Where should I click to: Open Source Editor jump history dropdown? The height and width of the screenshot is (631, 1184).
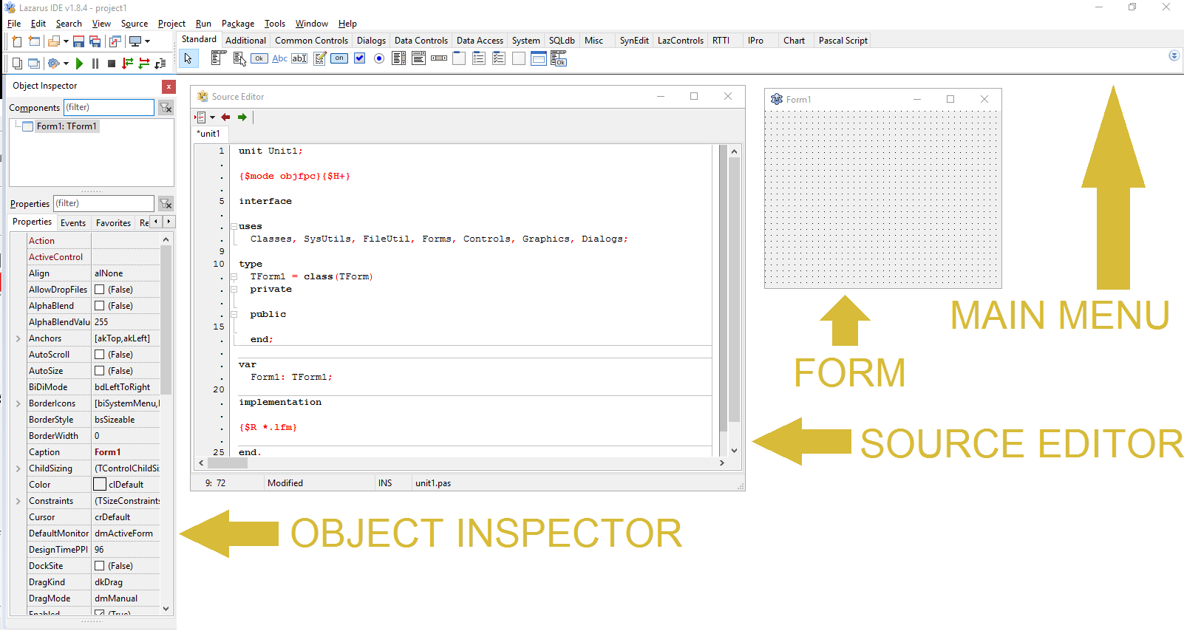pyautogui.click(x=212, y=117)
